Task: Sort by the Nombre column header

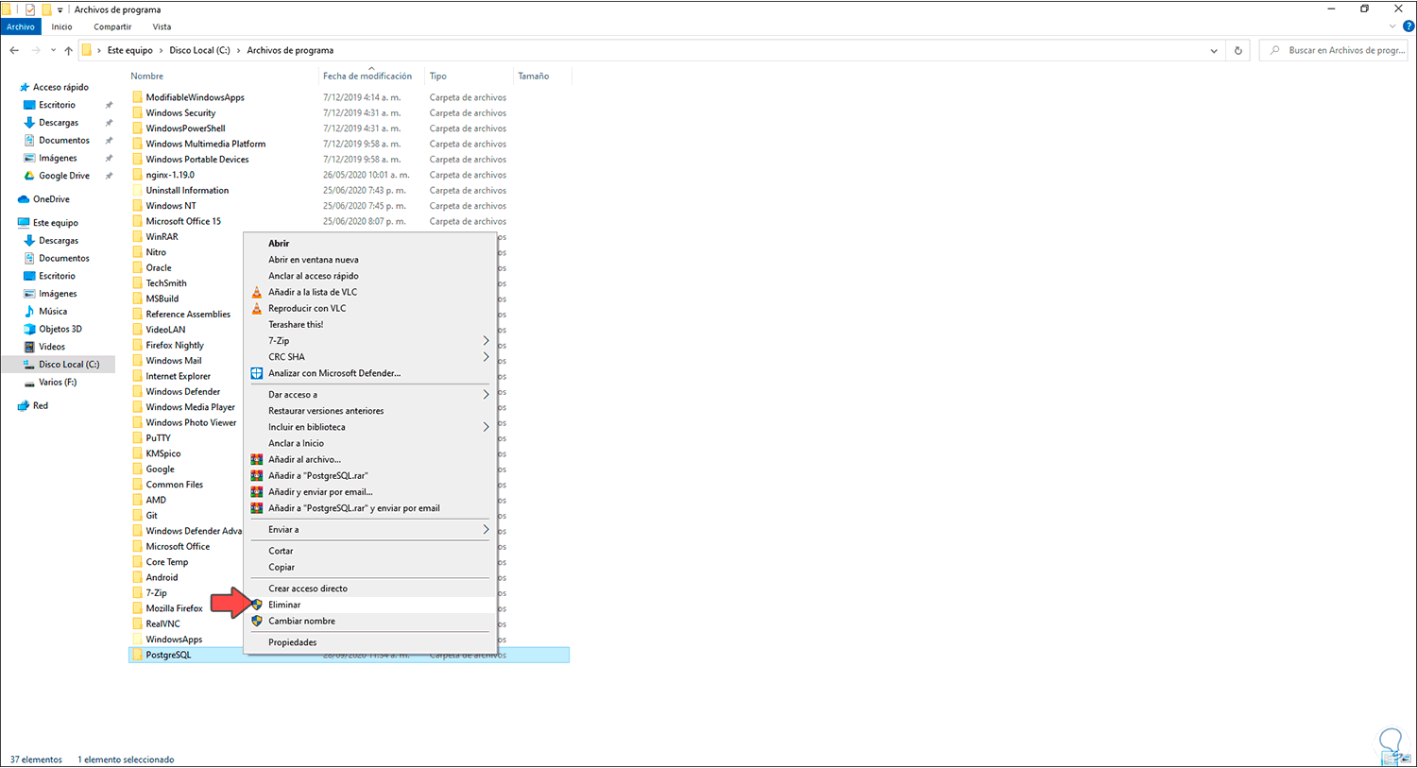Action: click(x=147, y=77)
